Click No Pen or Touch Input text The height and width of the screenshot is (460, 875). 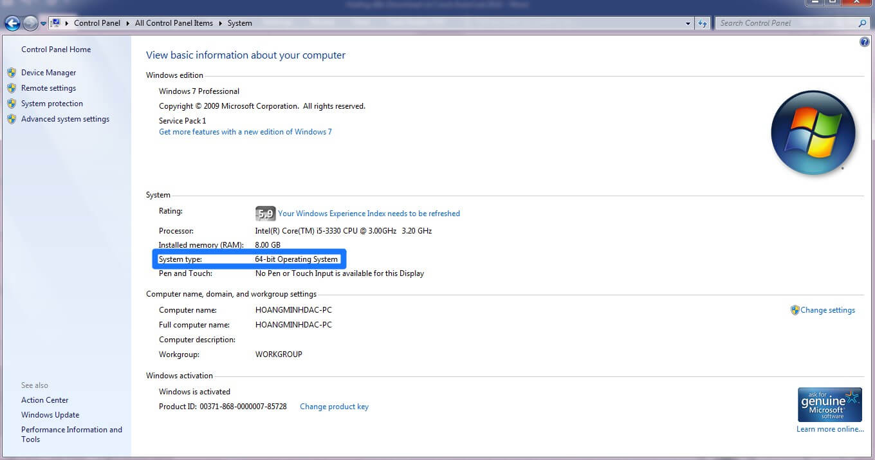click(x=340, y=273)
